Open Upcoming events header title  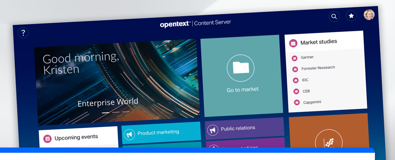click(x=76, y=137)
